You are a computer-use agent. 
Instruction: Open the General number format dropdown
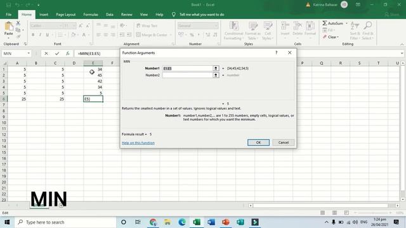(x=216, y=25)
